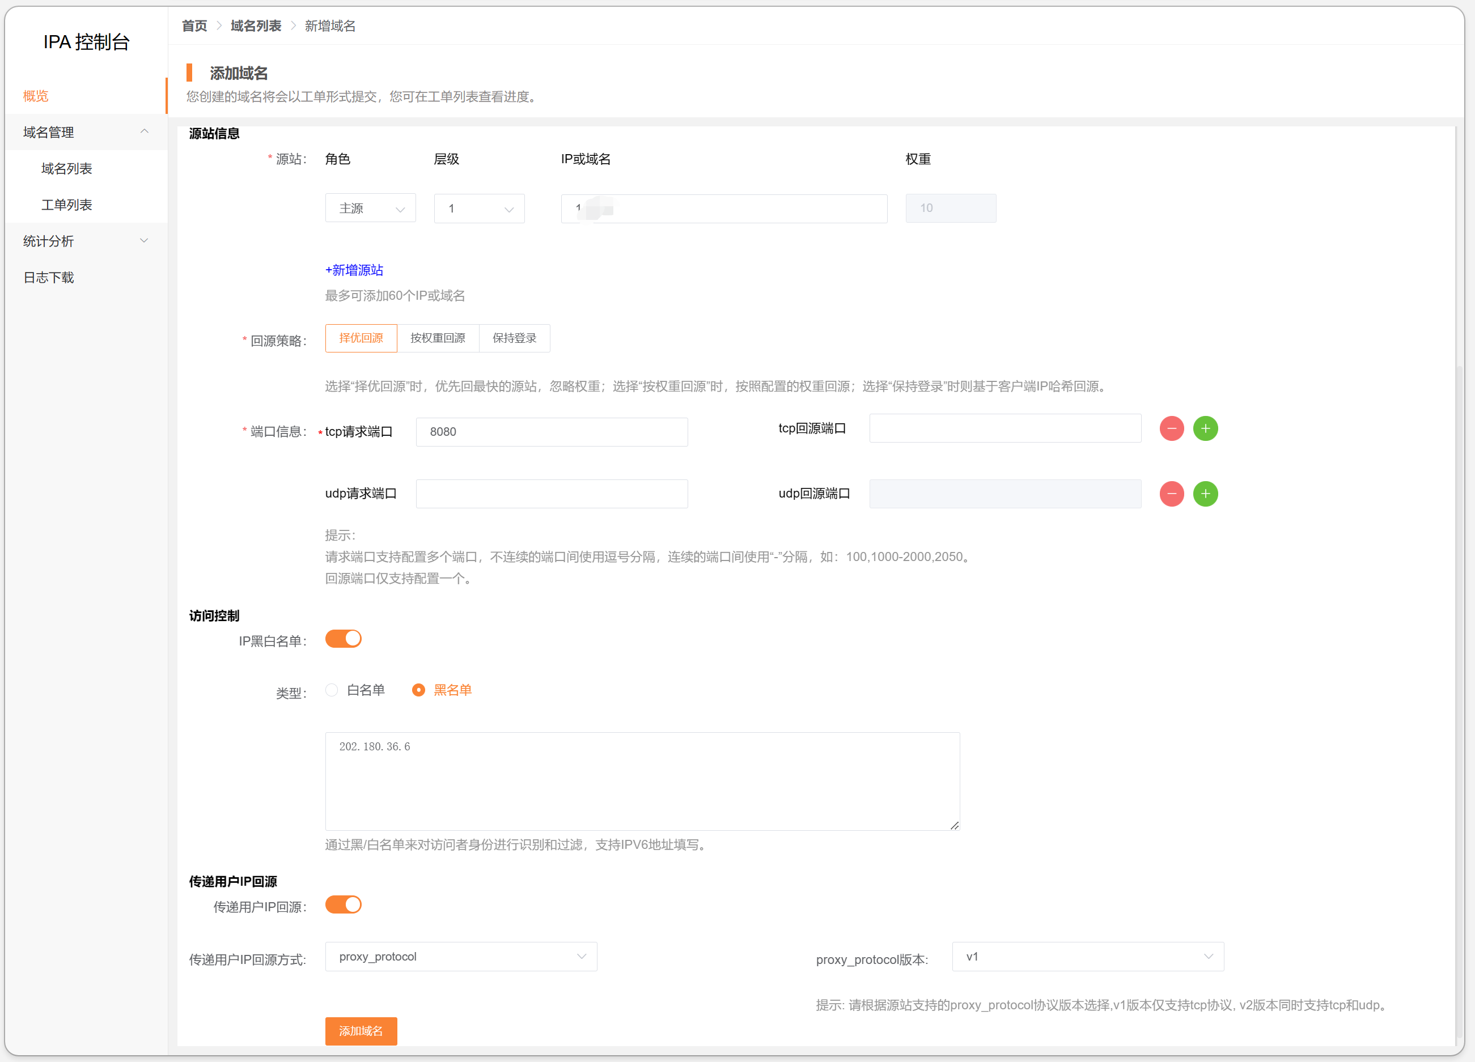1475x1062 pixels.
Task: Open the proxy_protocol method dropdown
Action: coord(460,957)
